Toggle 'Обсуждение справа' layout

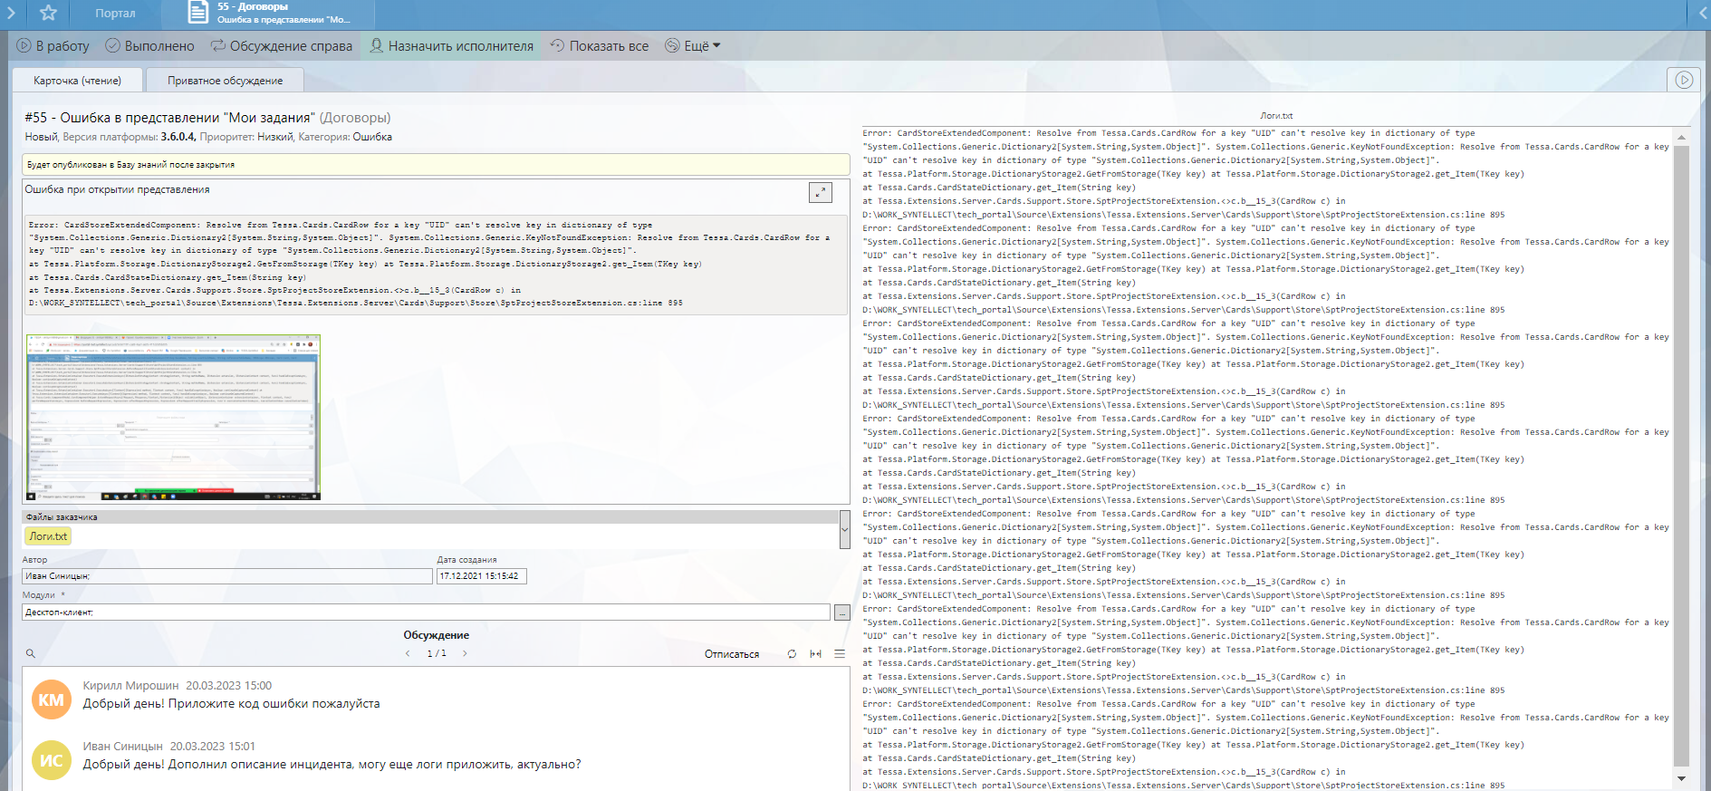tap(282, 46)
